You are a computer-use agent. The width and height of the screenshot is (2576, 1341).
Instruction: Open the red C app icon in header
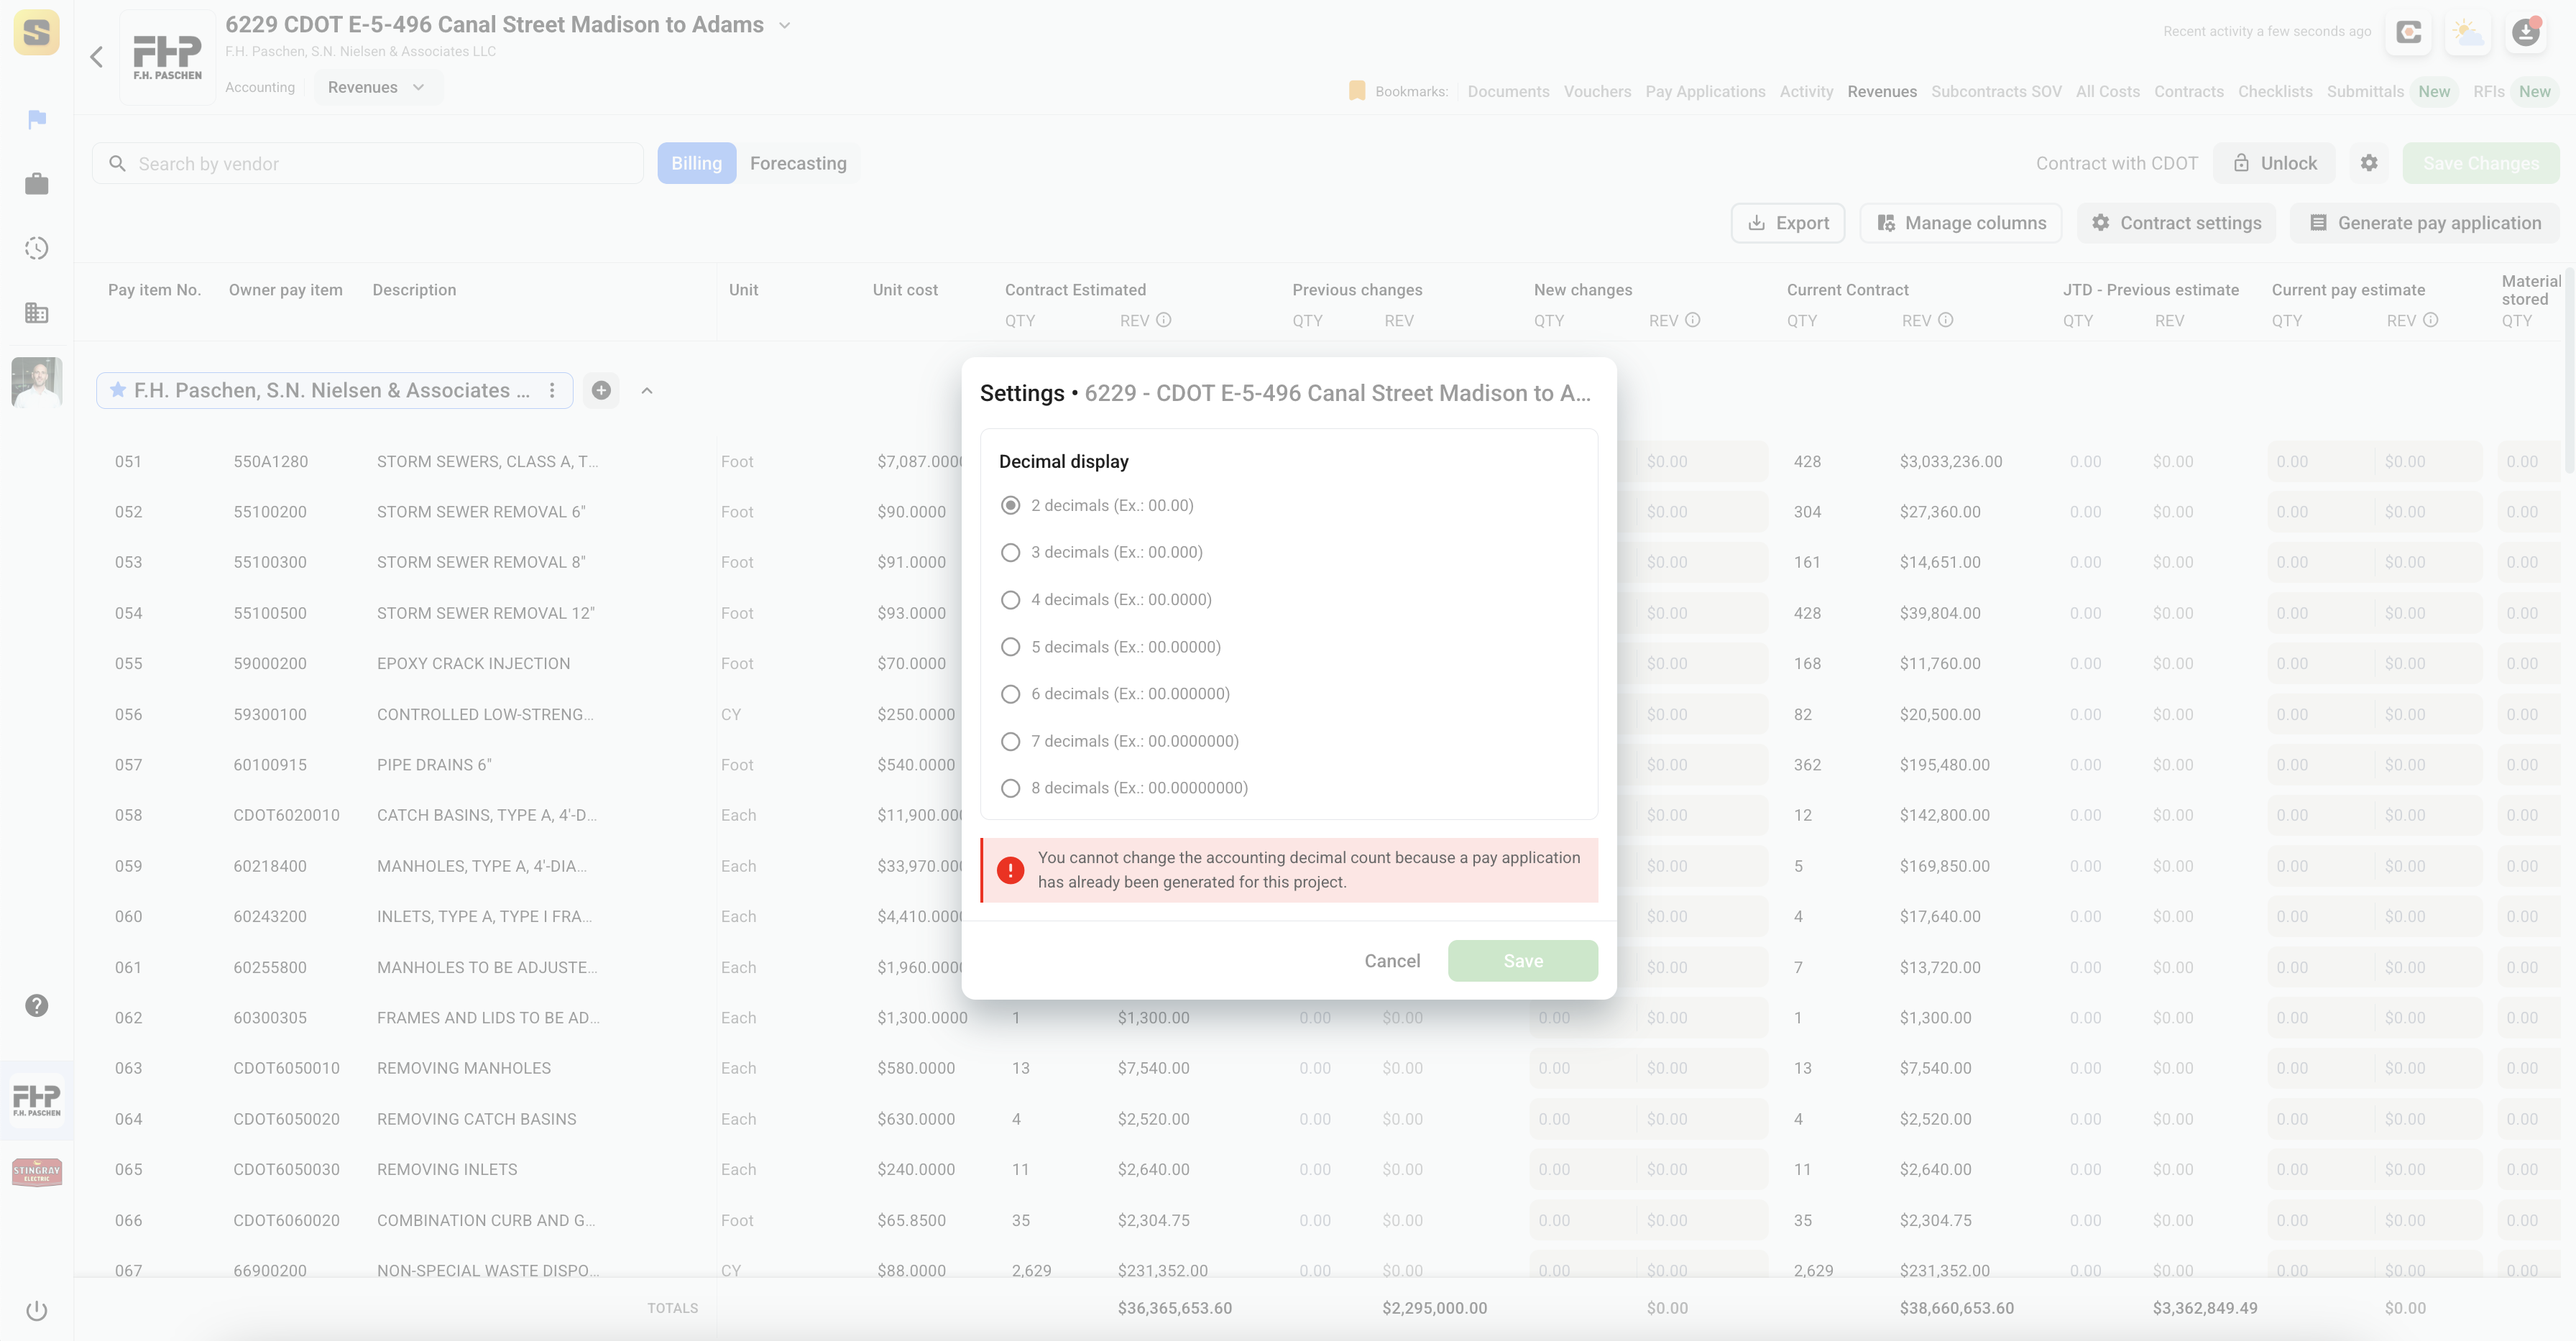(2409, 33)
